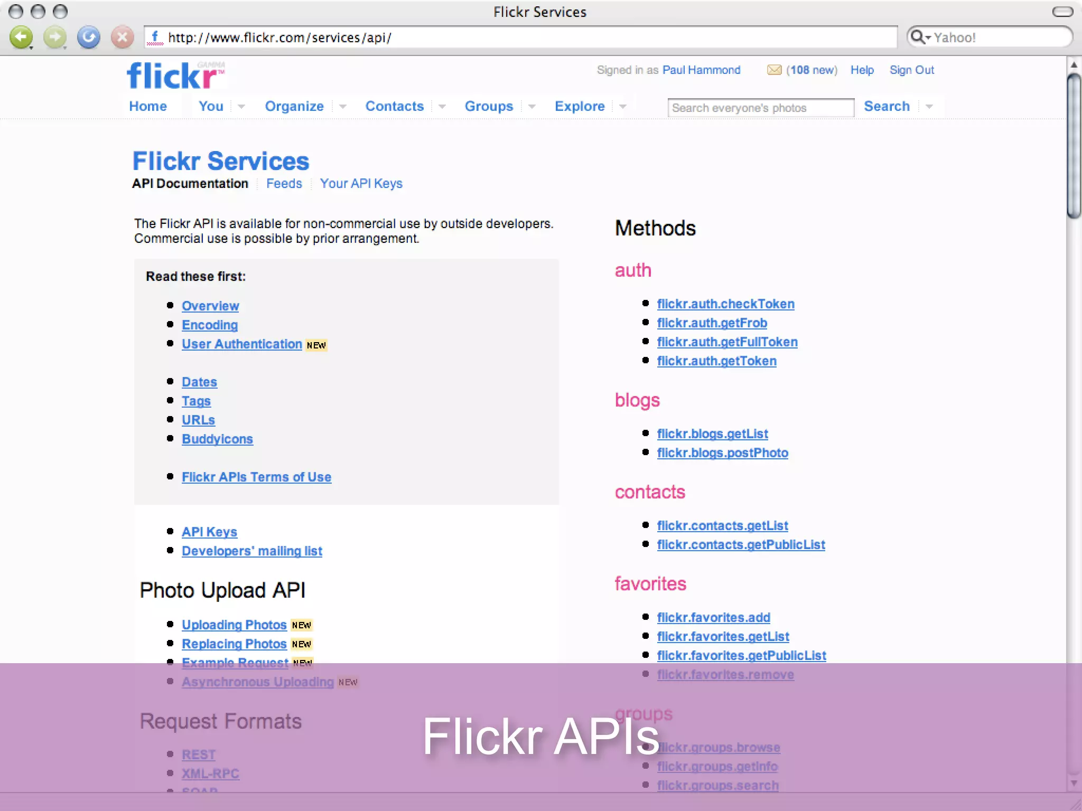
Task: Open the Search options dropdown arrow
Action: 929,107
